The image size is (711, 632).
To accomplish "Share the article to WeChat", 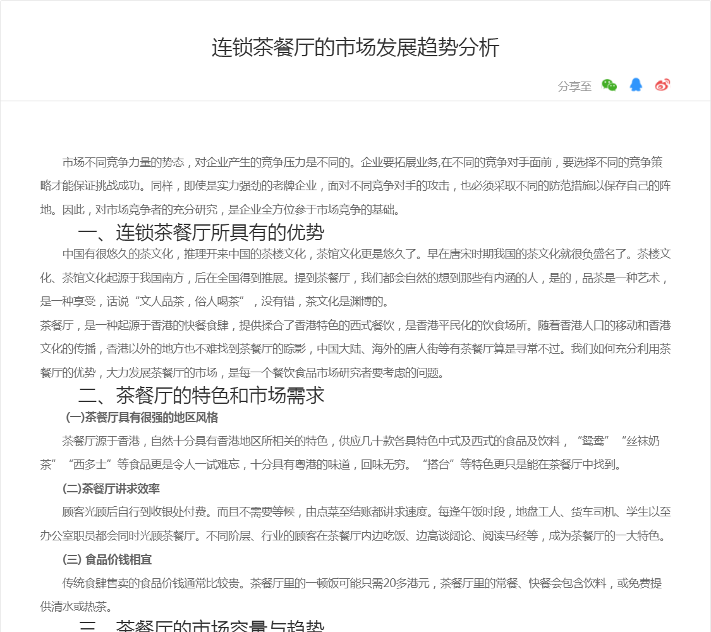I will pyautogui.click(x=609, y=85).
